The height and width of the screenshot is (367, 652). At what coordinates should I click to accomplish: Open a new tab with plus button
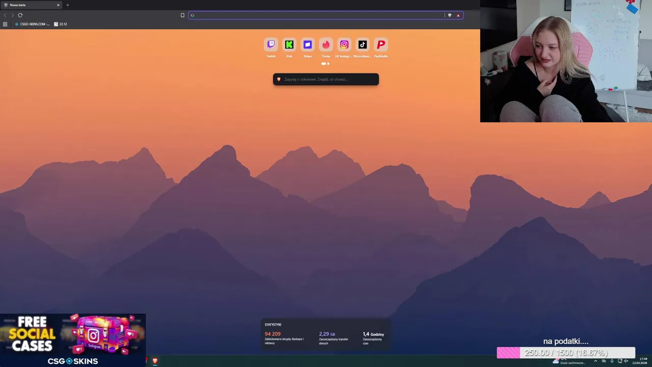67,5
